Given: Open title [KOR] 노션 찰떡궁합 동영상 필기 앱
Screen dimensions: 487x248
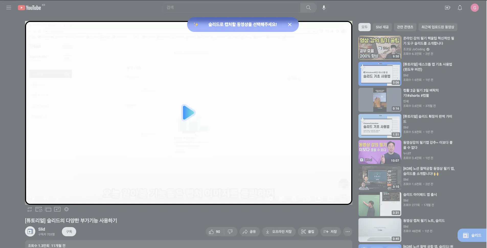Looking at the screenshot, I should [429, 171].
